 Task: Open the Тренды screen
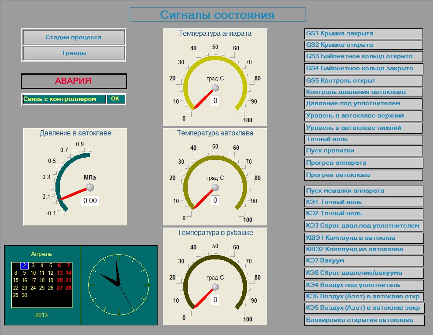(74, 53)
